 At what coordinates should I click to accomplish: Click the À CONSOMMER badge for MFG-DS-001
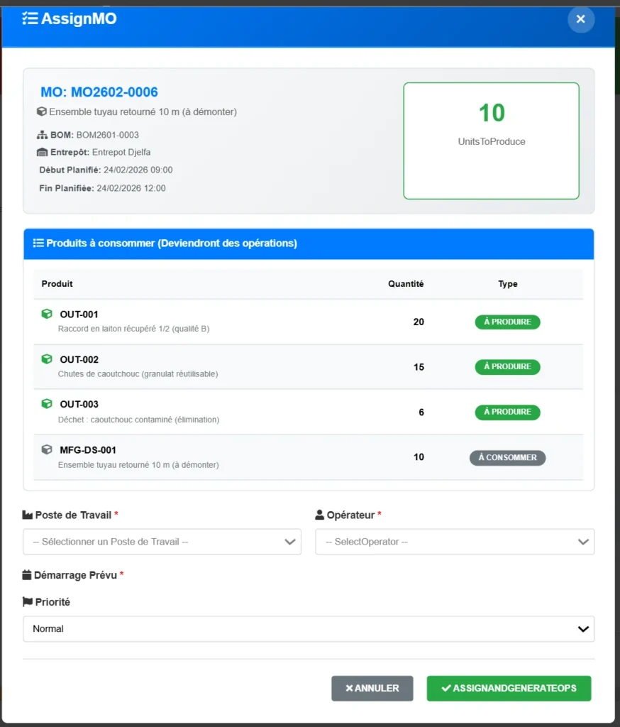[x=507, y=458]
